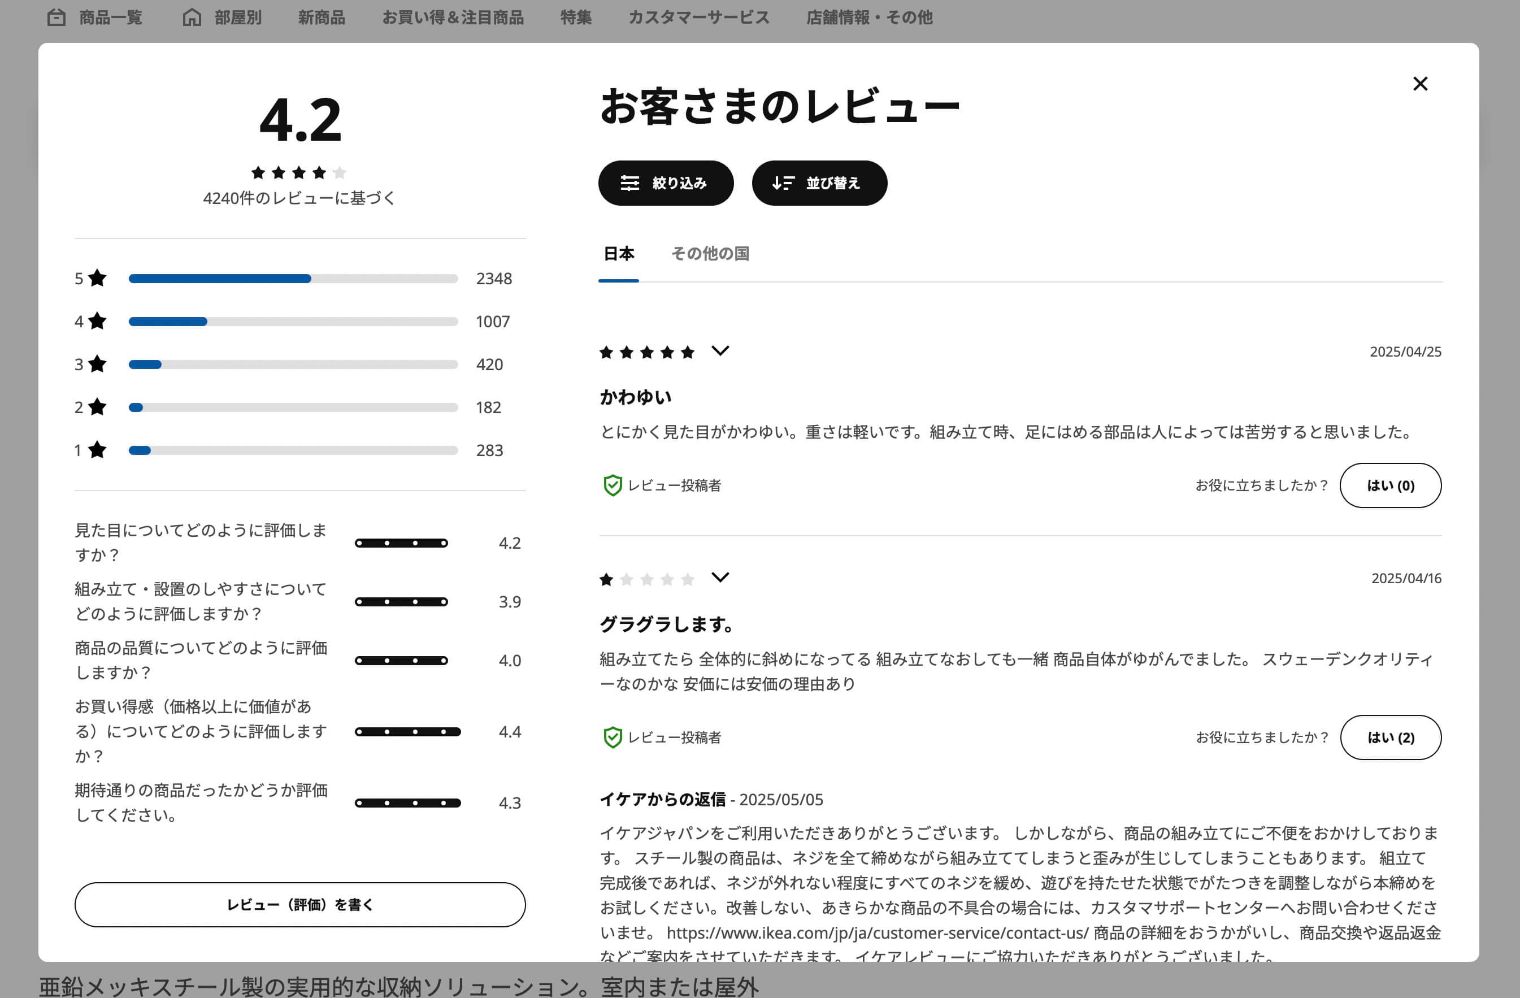The height and width of the screenshot is (998, 1520).
Task: Mark グラグラします review helpful with はい (2)
Action: click(1391, 737)
